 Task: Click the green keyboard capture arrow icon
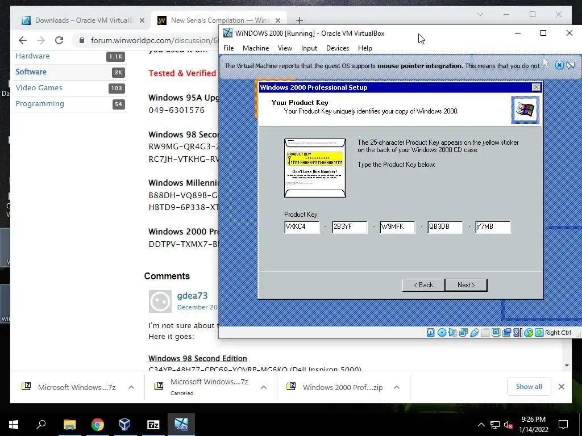(x=539, y=333)
